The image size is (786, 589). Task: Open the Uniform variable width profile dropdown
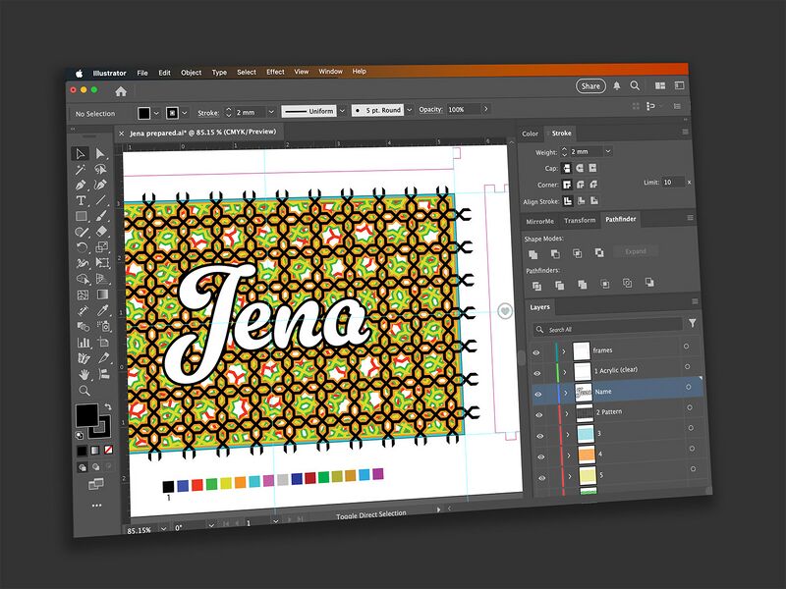tap(342, 111)
